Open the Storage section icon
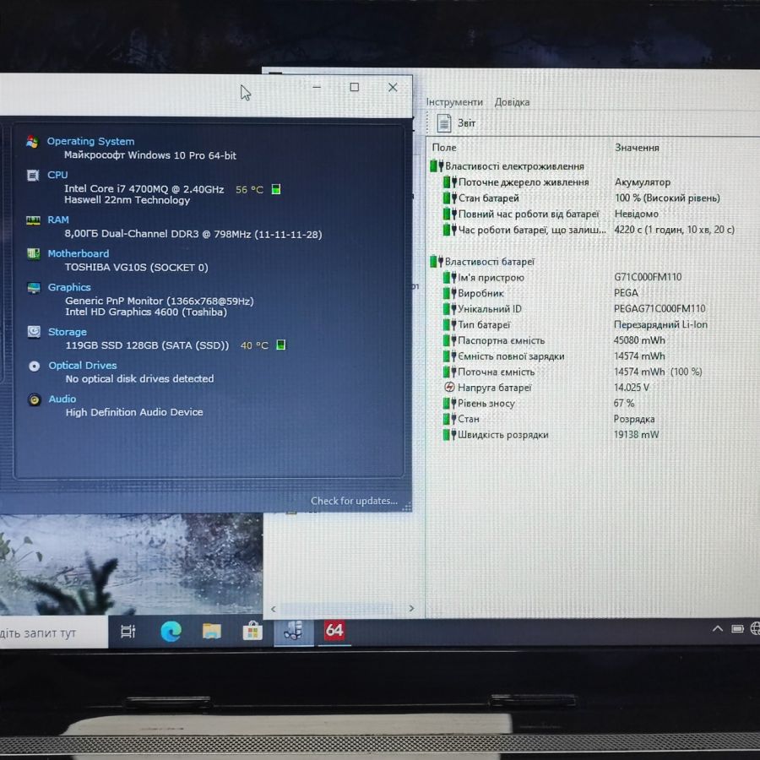Viewport: 760px width, 760px height. tap(34, 332)
